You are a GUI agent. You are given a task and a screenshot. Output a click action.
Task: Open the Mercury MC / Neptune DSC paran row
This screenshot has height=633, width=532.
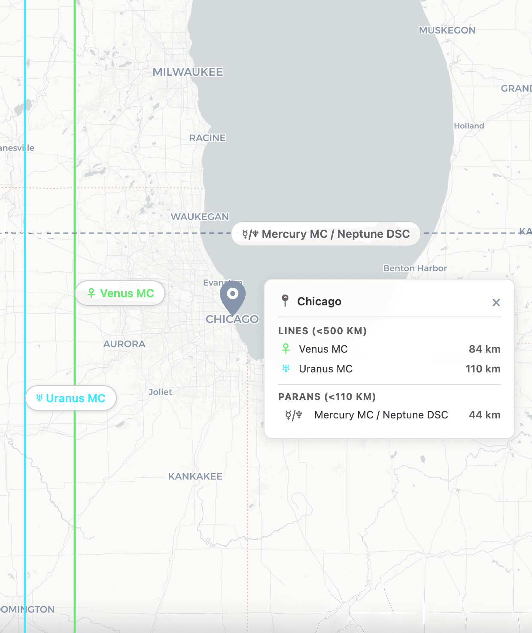pos(389,415)
